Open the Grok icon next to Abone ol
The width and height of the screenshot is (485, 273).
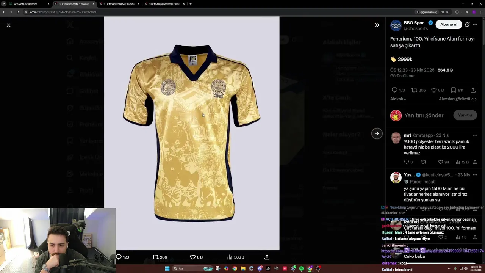point(467,24)
